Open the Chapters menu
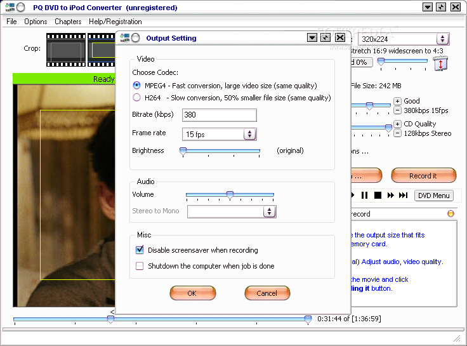 pyautogui.click(x=68, y=22)
